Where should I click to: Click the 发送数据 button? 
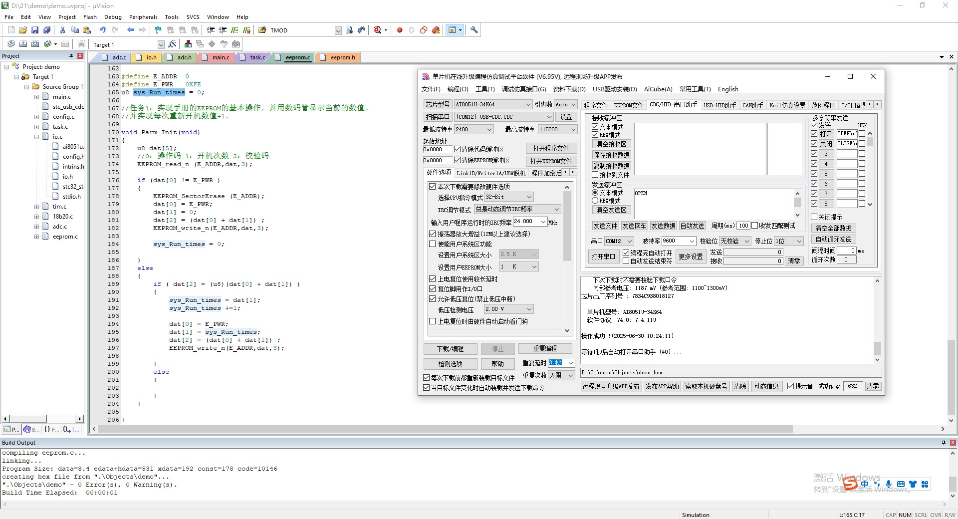(663, 226)
